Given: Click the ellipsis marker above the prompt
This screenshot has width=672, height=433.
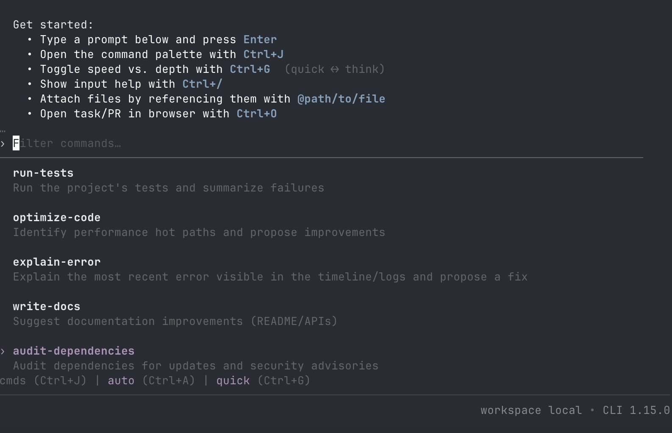Looking at the screenshot, I should tap(3, 130).
